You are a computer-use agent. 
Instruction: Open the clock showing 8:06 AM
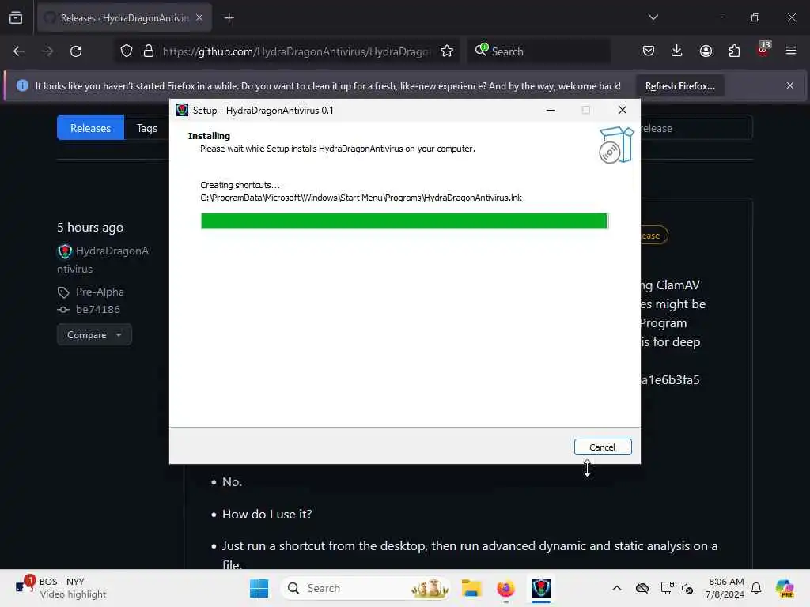point(725,588)
